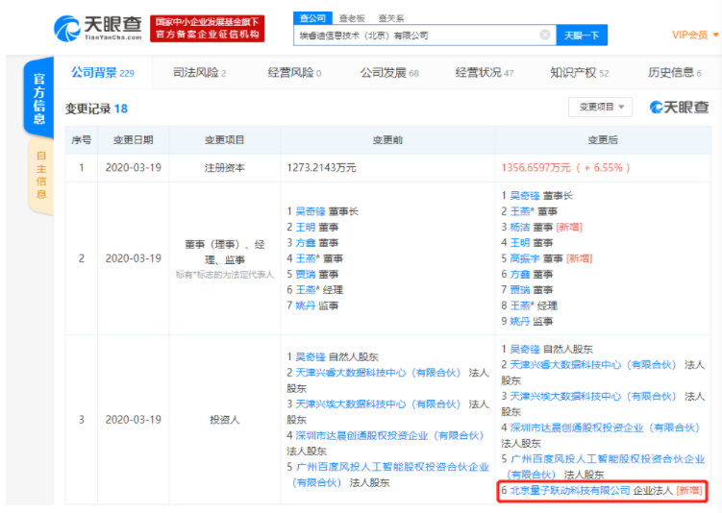Switch to the 历史信息 tab
The image size is (722, 513).
[674, 73]
